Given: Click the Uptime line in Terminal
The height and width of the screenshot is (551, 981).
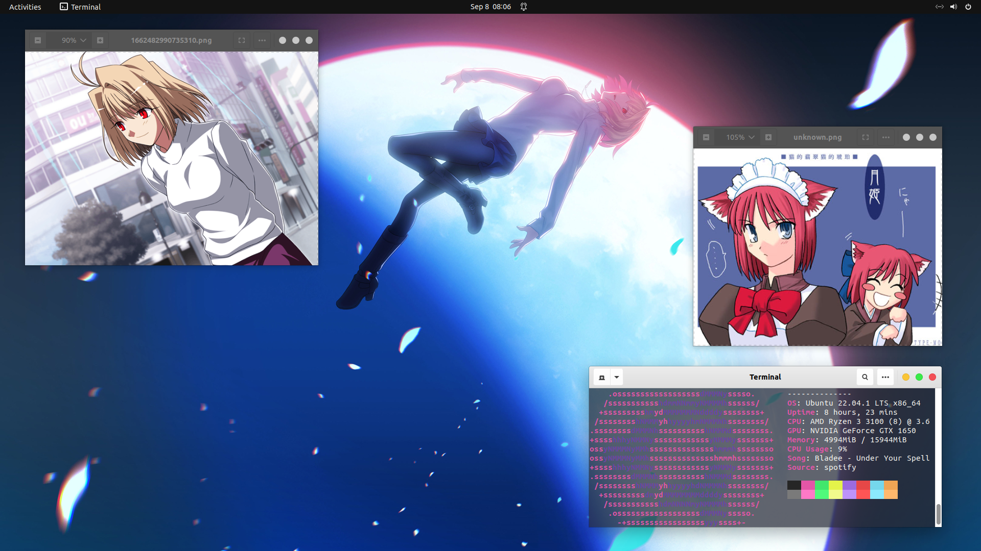Looking at the screenshot, I should point(842,412).
